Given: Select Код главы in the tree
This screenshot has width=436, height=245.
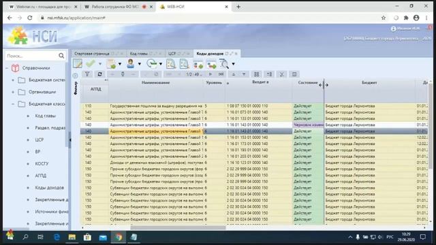Looking at the screenshot, I should (x=46, y=116).
